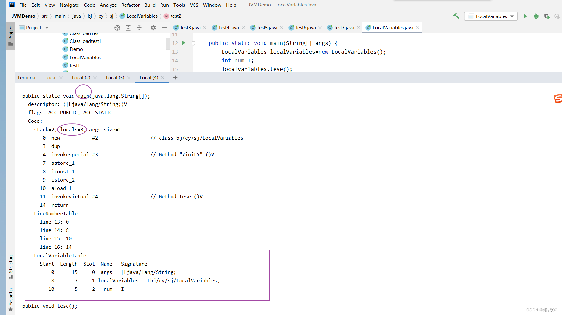Open the test6.java editor tab
This screenshot has width=562, height=315.
(x=306, y=28)
